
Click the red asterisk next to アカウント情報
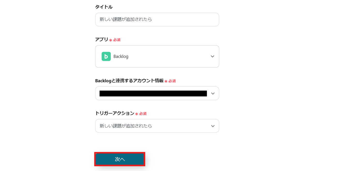(166, 81)
